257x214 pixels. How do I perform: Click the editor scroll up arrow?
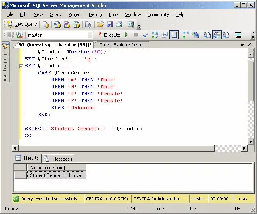(250, 55)
